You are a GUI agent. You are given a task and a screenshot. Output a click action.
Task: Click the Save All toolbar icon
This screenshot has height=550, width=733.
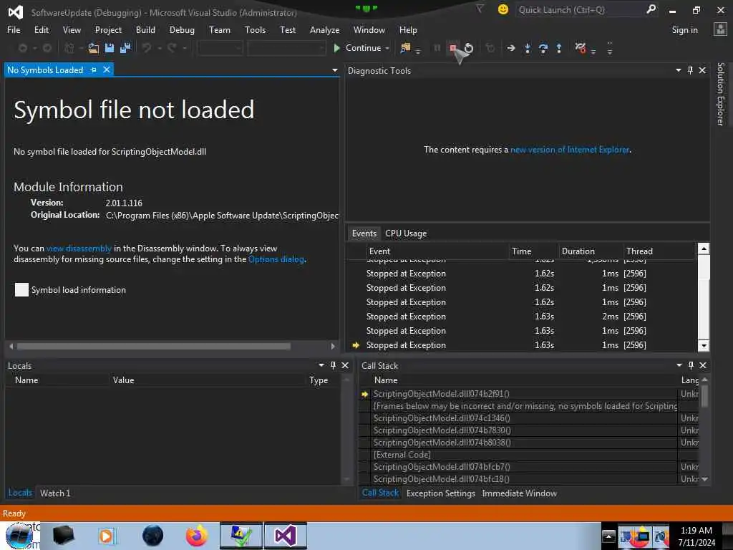pos(125,48)
